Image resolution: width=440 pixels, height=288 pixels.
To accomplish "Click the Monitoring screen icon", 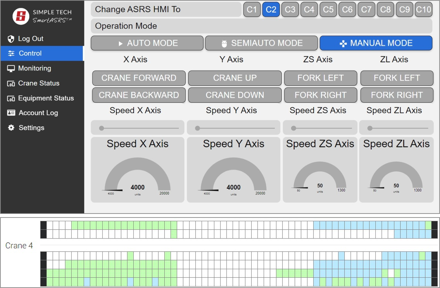I will point(11,68).
